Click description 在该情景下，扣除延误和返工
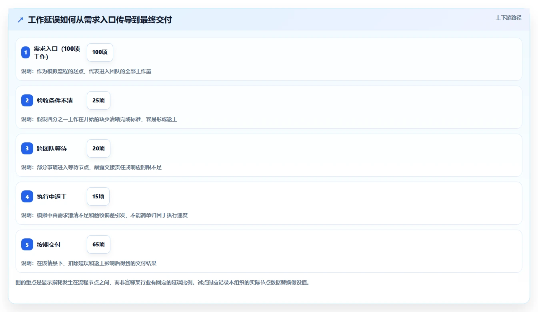Image resolution: width=538 pixels, height=312 pixels. [x=89, y=263]
